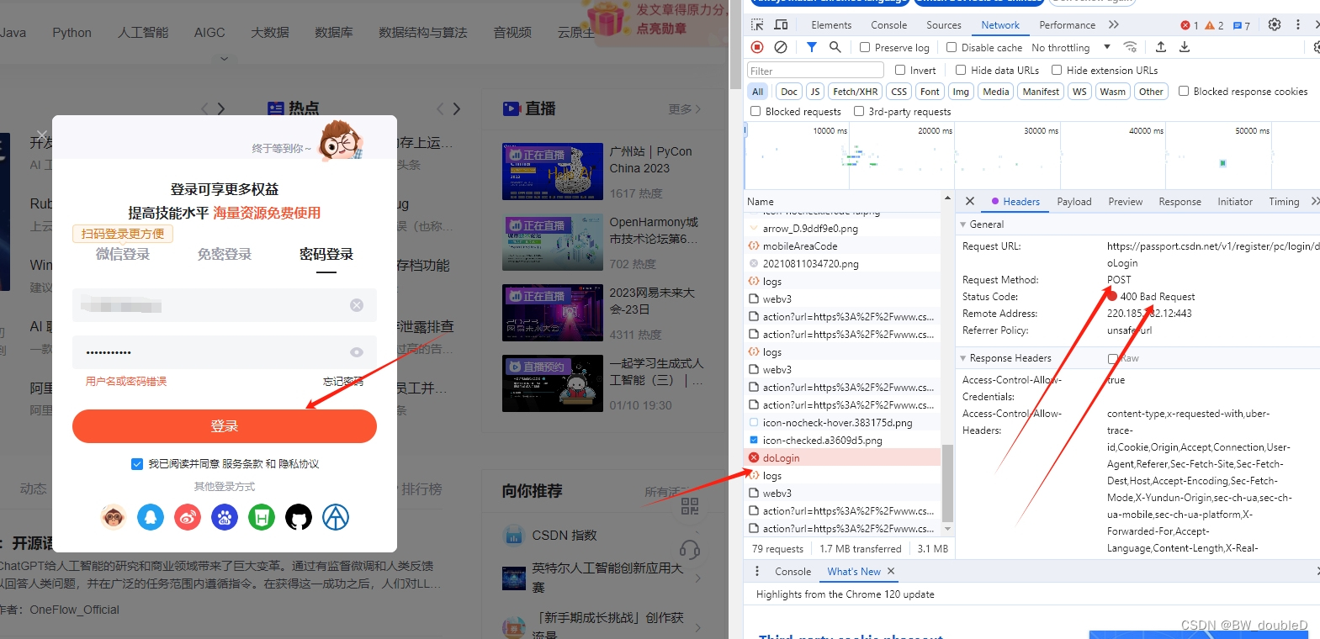The height and width of the screenshot is (639, 1320).
Task: Log in with green Huawei H icon
Action: tap(262, 517)
